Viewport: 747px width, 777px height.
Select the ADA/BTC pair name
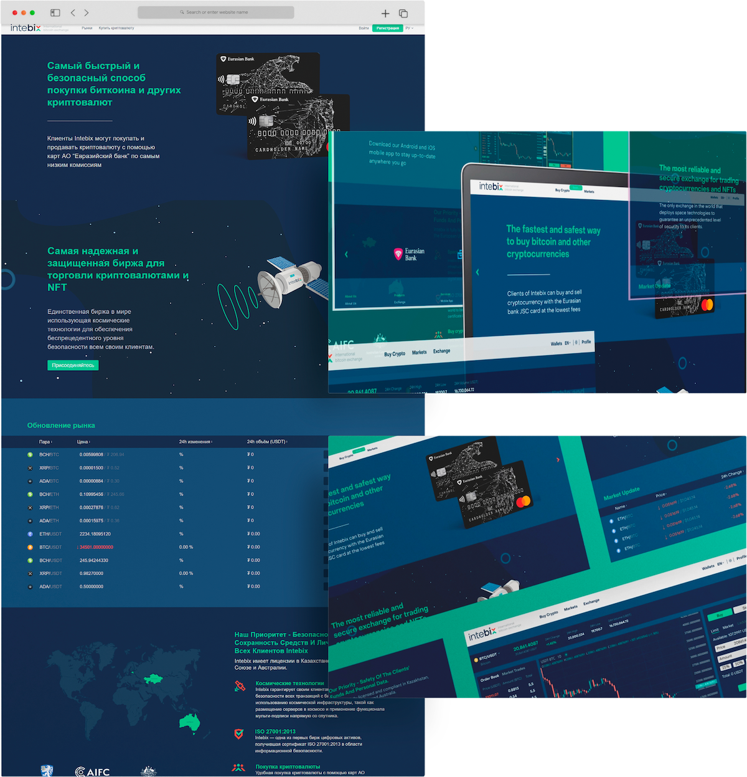click(49, 481)
